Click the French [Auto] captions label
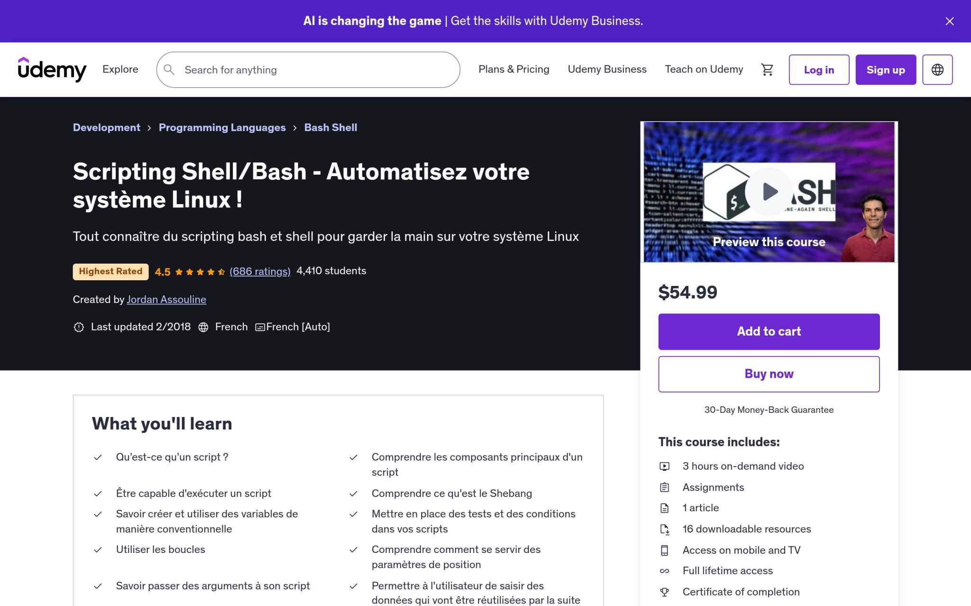971x606 pixels. (x=298, y=327)
